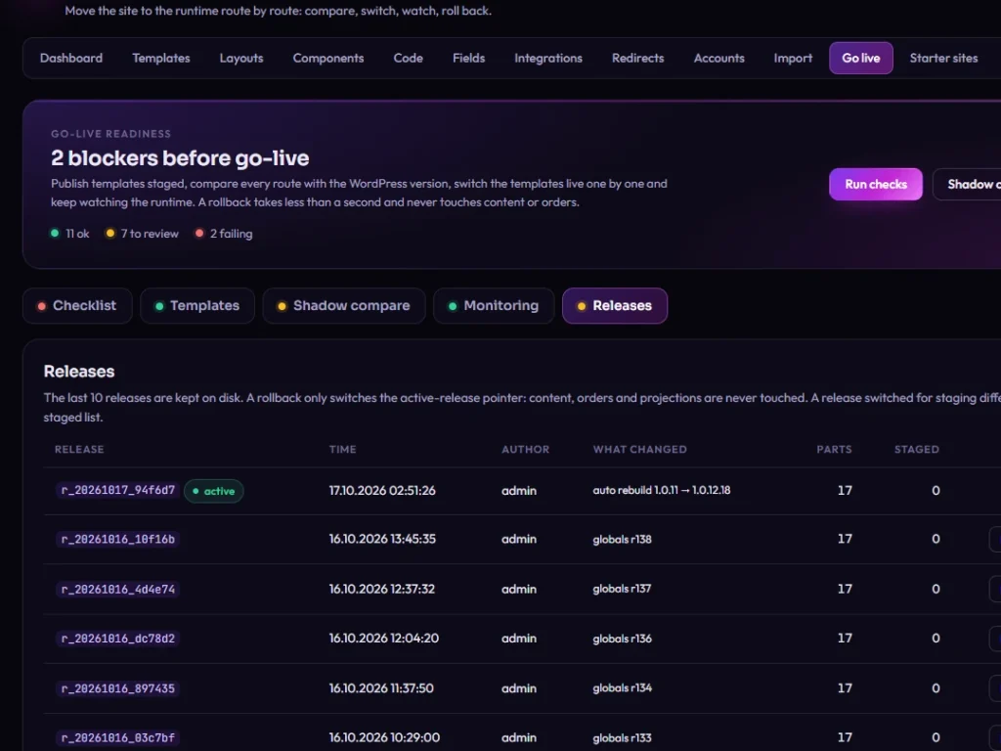Click the 'globals r136' change entry
Screen dimensions: 1001x751
tap(622, 638)
